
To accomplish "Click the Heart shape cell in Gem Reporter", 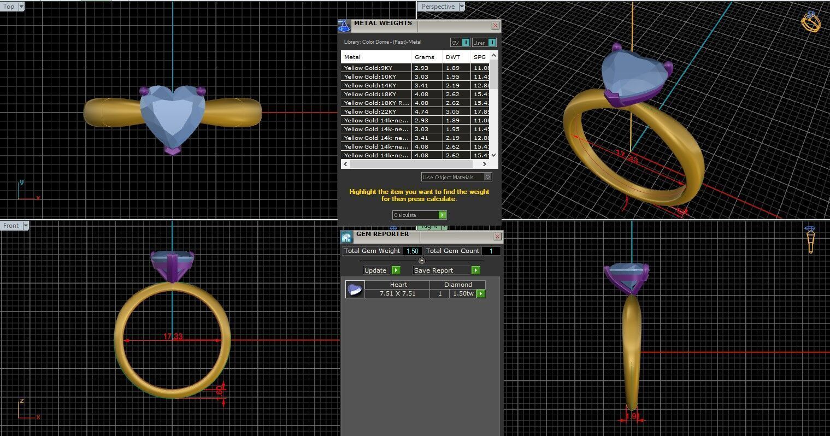I will 398,285.
